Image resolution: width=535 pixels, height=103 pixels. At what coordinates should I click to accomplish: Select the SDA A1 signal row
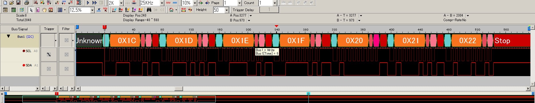click(x=20, y=69)
